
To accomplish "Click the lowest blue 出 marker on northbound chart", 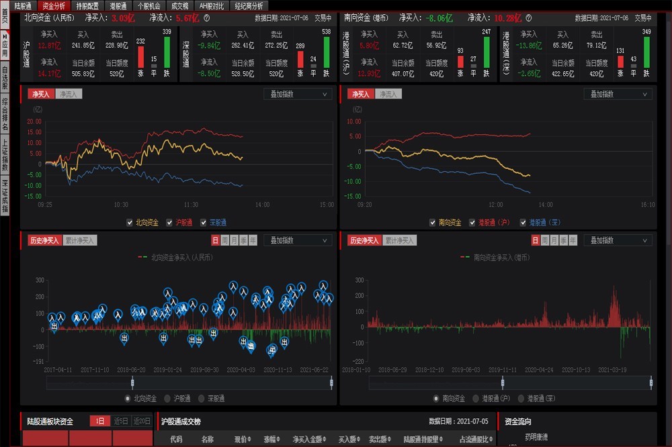I will (271, 351).
